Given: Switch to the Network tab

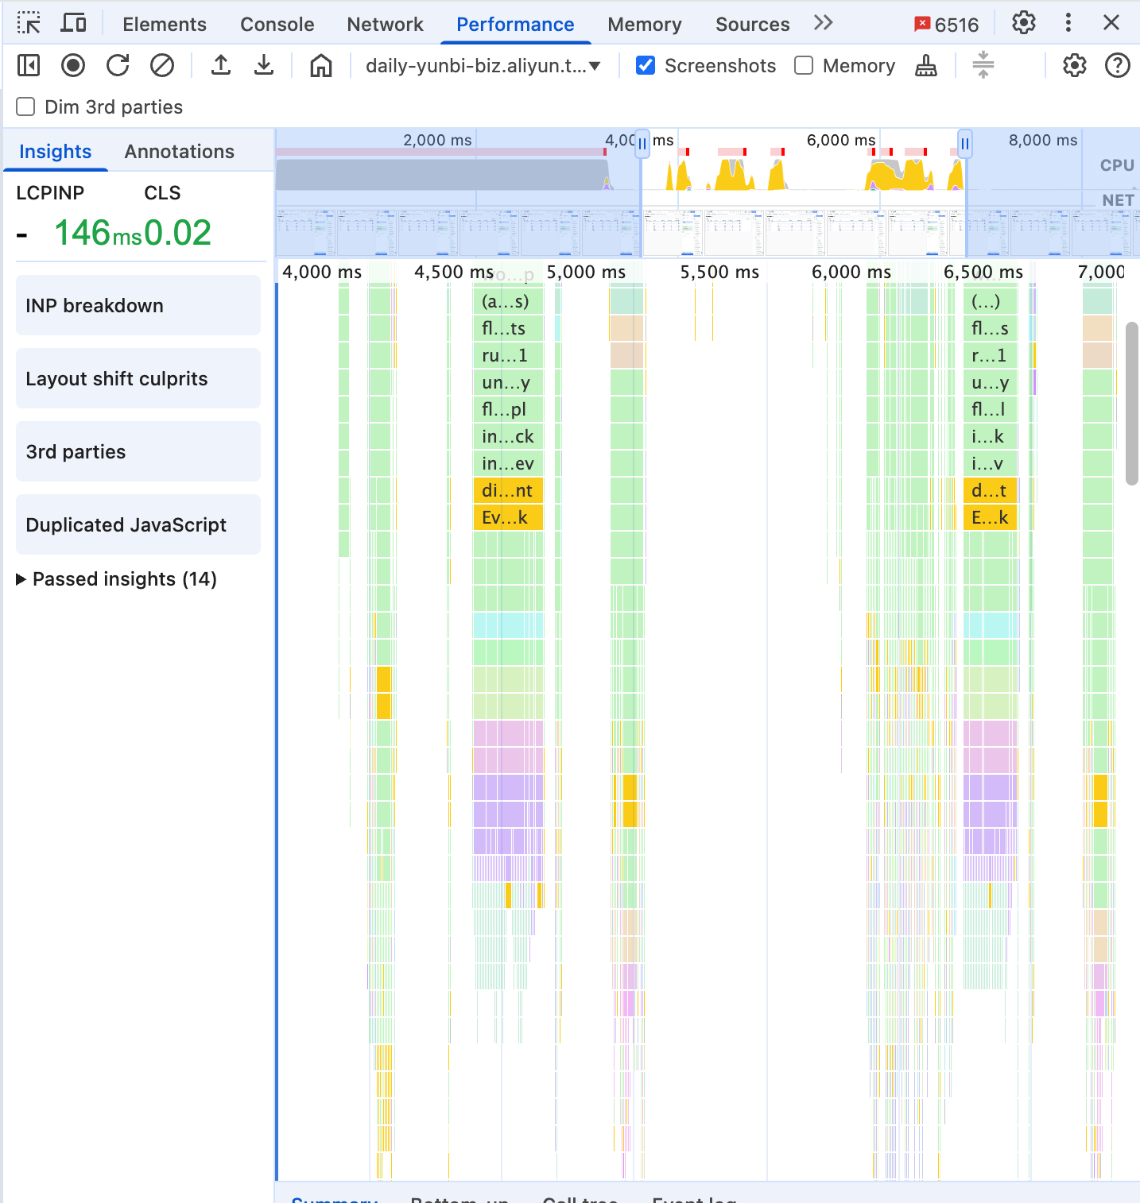Looking at the screenshot, I should pos(386,24).
